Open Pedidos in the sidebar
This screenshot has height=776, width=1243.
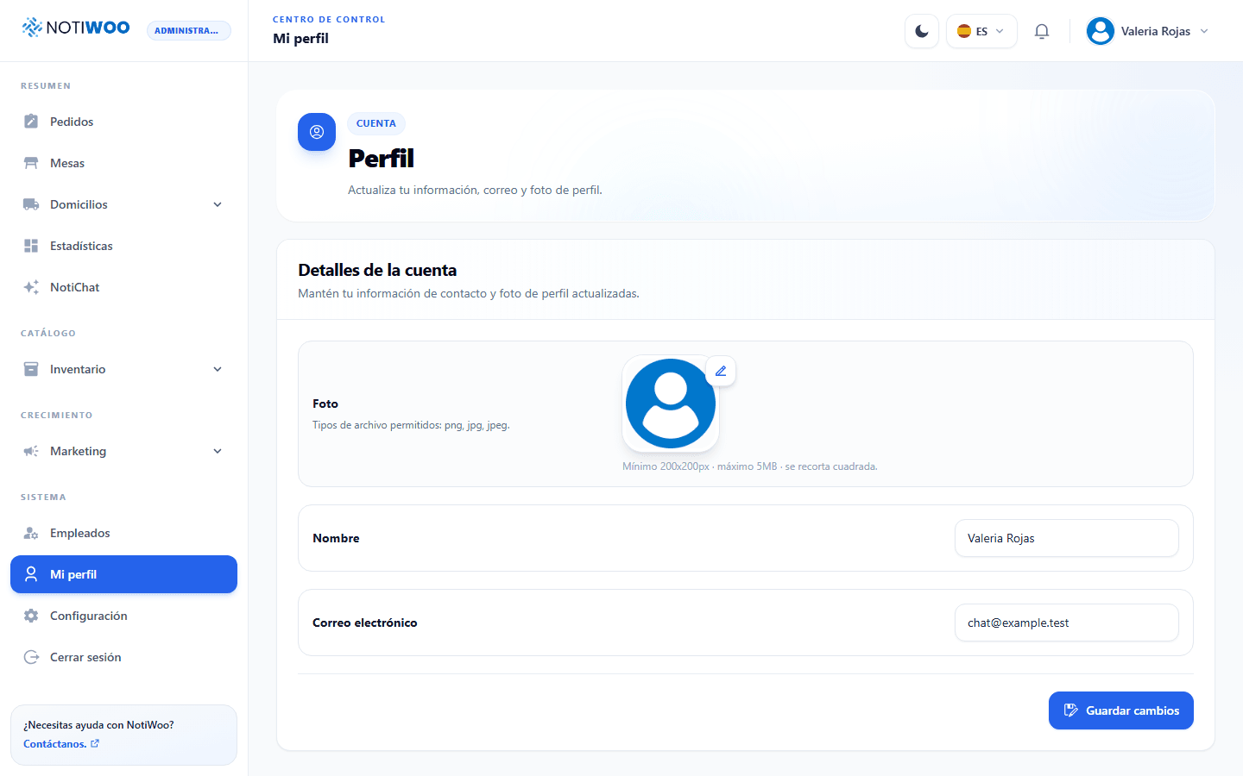pos(123,122)
